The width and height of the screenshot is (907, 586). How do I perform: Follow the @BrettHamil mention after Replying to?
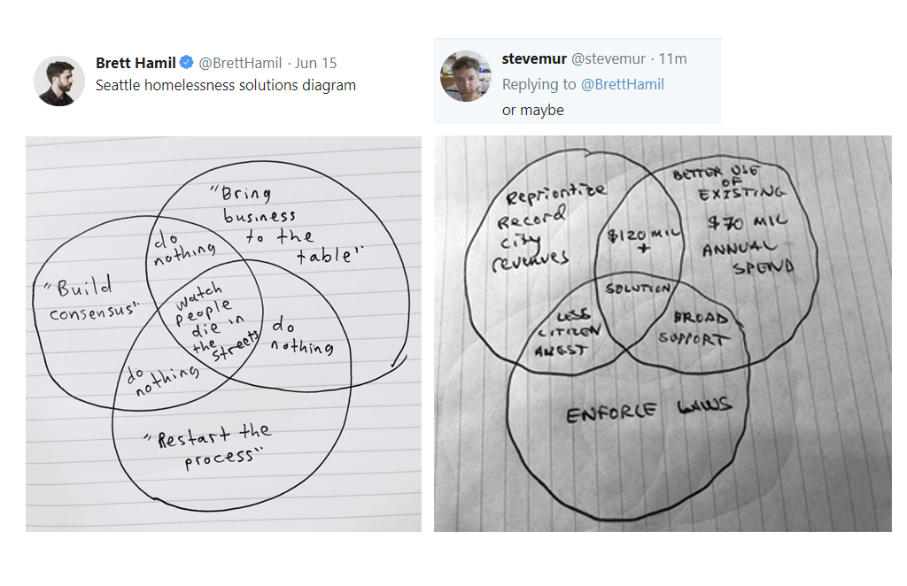pyautogui.click(x=623, y=84)
